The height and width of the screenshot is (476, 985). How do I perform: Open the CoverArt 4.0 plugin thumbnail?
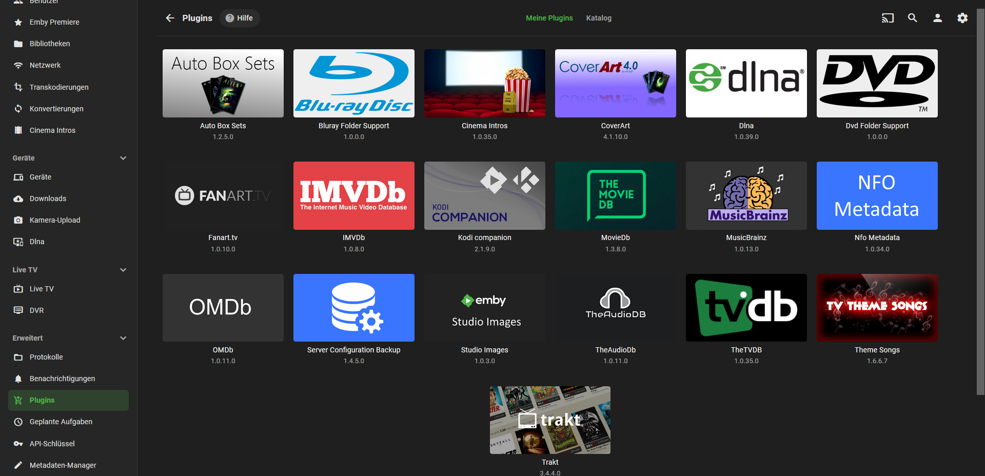tap(616, 83)
